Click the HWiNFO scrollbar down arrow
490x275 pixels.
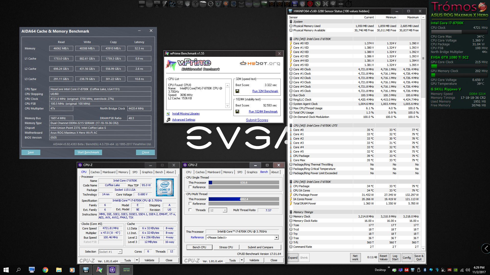point(423,249)
